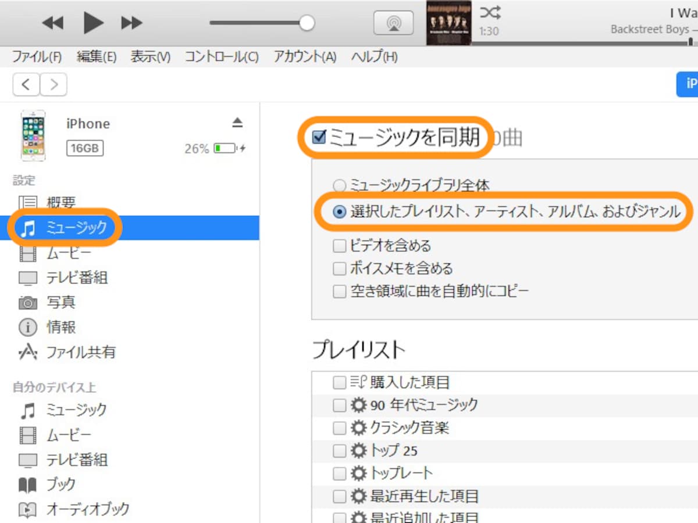
Task: Select 概要 in the settings sidebar
Action: (61, 202)
